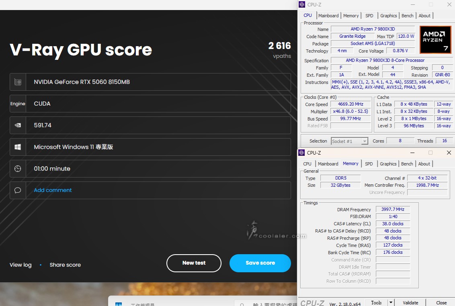
Task: Switch to SPD tab in the Memory window
Action: (369, 164)
